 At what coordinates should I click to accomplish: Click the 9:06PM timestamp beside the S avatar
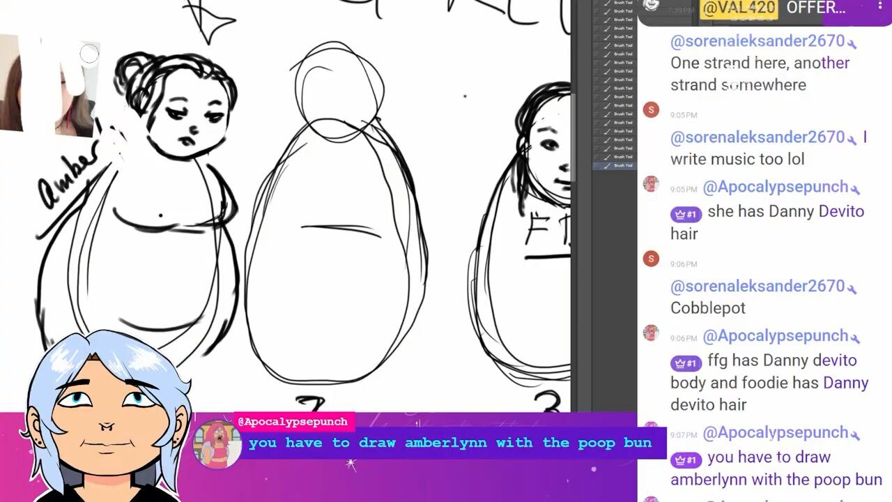[684, 264]
